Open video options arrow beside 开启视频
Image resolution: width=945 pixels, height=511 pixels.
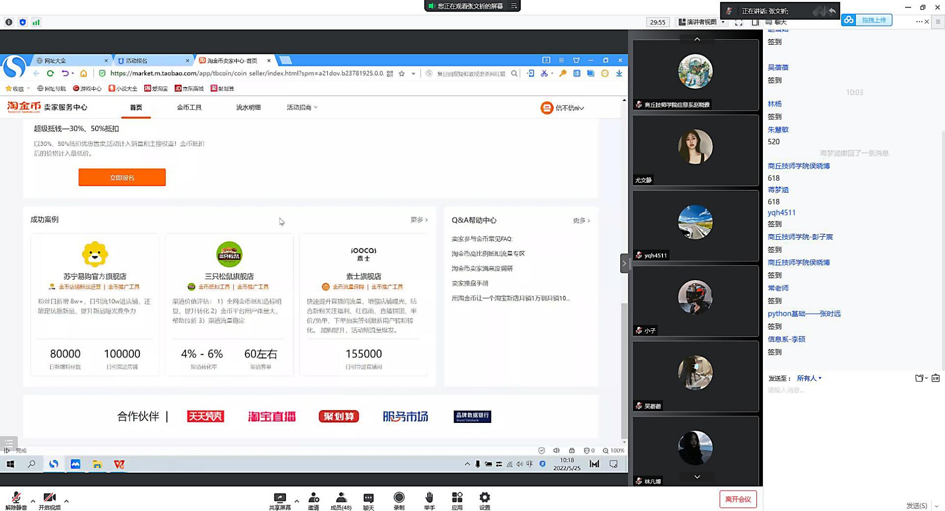(66, 501)
